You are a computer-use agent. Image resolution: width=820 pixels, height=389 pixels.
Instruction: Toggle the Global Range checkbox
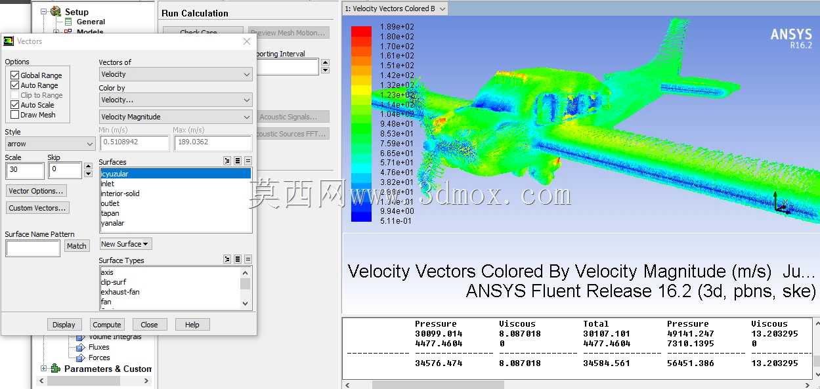click(x=14, y=75)
